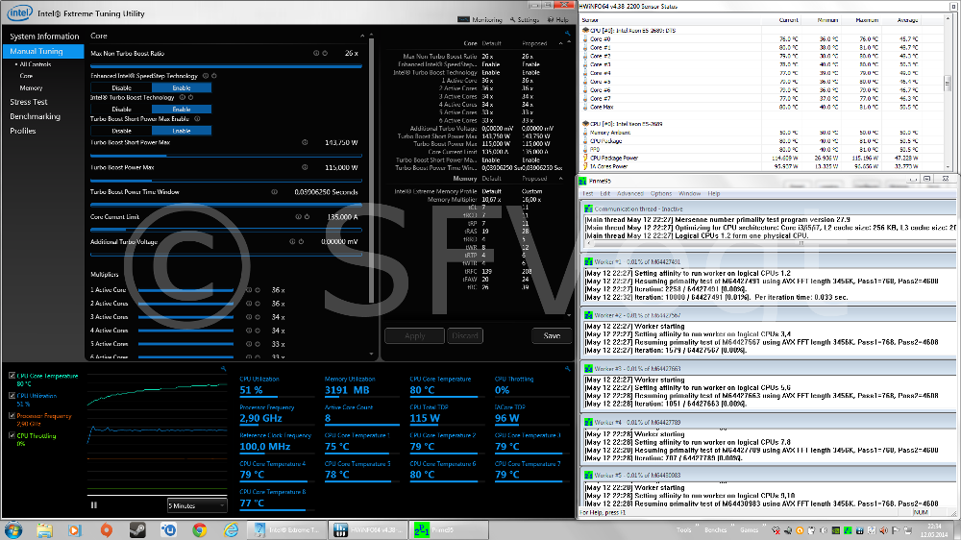
Task: Click info icon beside Enhanced Intel SpeedStep Technology
Action: click(x=206, y=76)
